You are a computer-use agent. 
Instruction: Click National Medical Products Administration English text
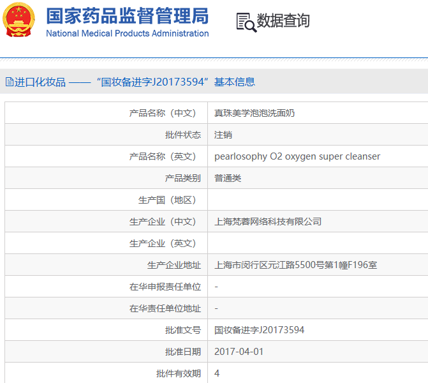127,33
